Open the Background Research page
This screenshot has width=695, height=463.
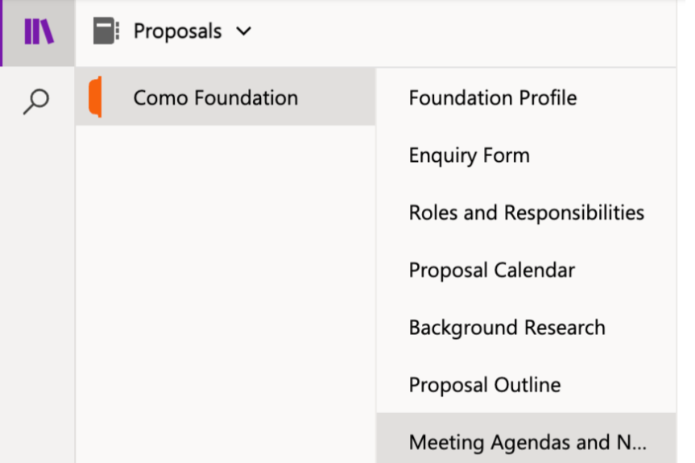507,328
